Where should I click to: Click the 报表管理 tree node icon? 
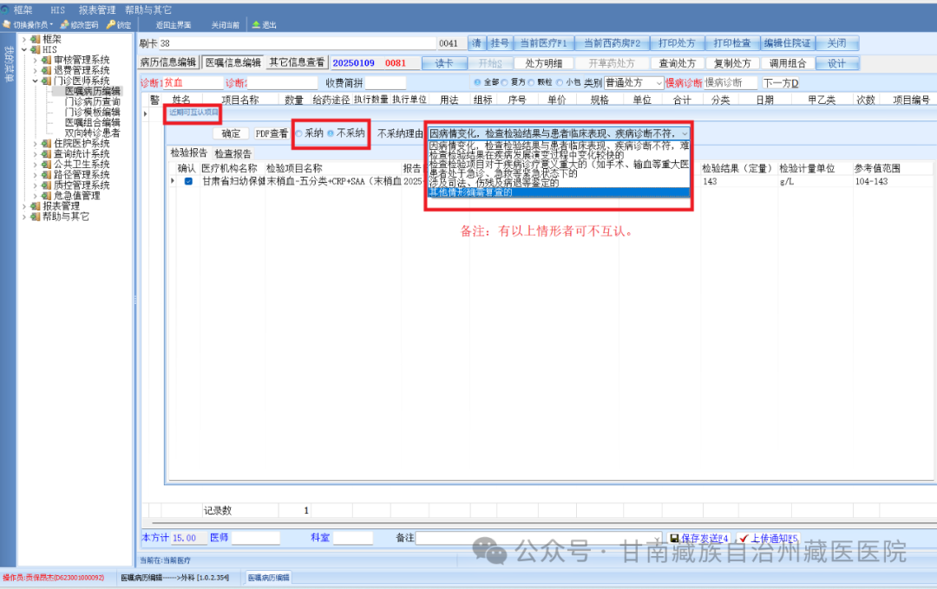tap(35, 206)
